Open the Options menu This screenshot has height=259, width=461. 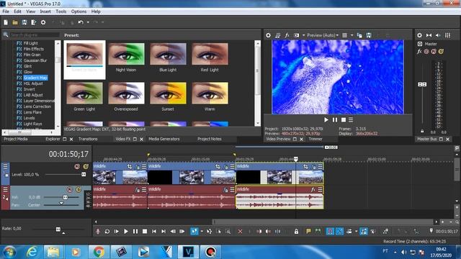[79, 12]
